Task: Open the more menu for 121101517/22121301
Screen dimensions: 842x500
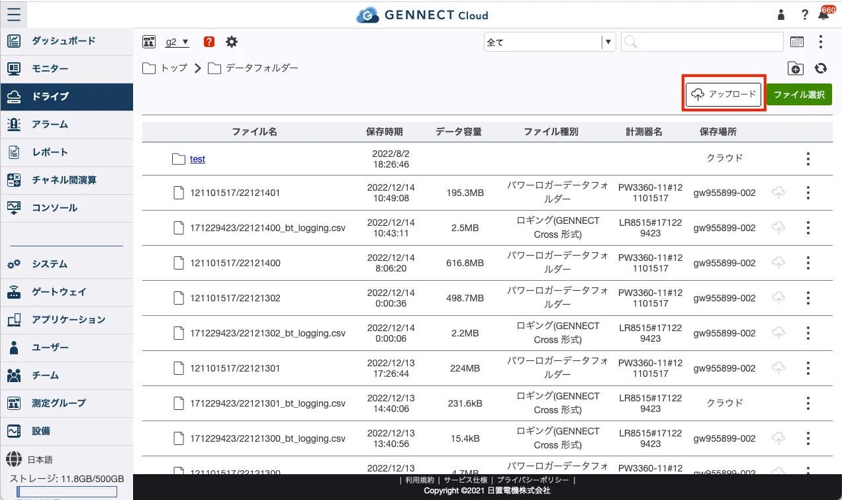Action: 808,368
